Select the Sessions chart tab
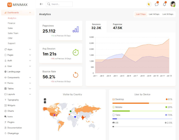179x140 pixels. tap(96, 26)
